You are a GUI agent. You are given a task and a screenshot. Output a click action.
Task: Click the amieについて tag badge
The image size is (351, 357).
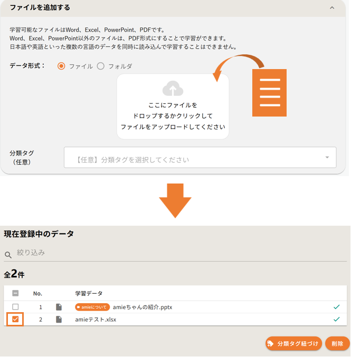click(92, 307)
